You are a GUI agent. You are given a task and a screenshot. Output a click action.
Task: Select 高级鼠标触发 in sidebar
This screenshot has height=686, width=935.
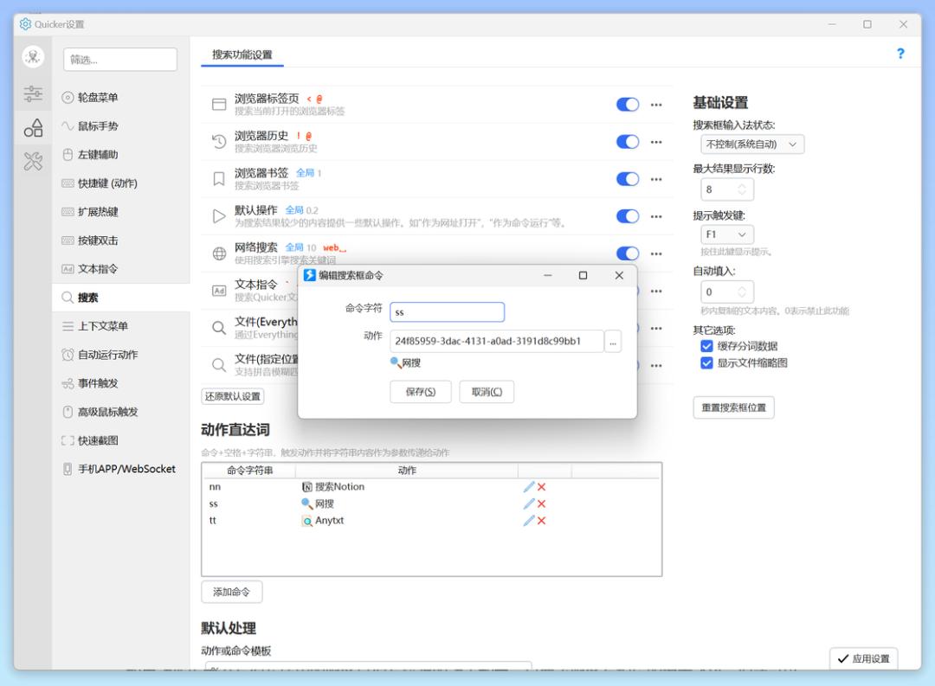tap(107, 412)
